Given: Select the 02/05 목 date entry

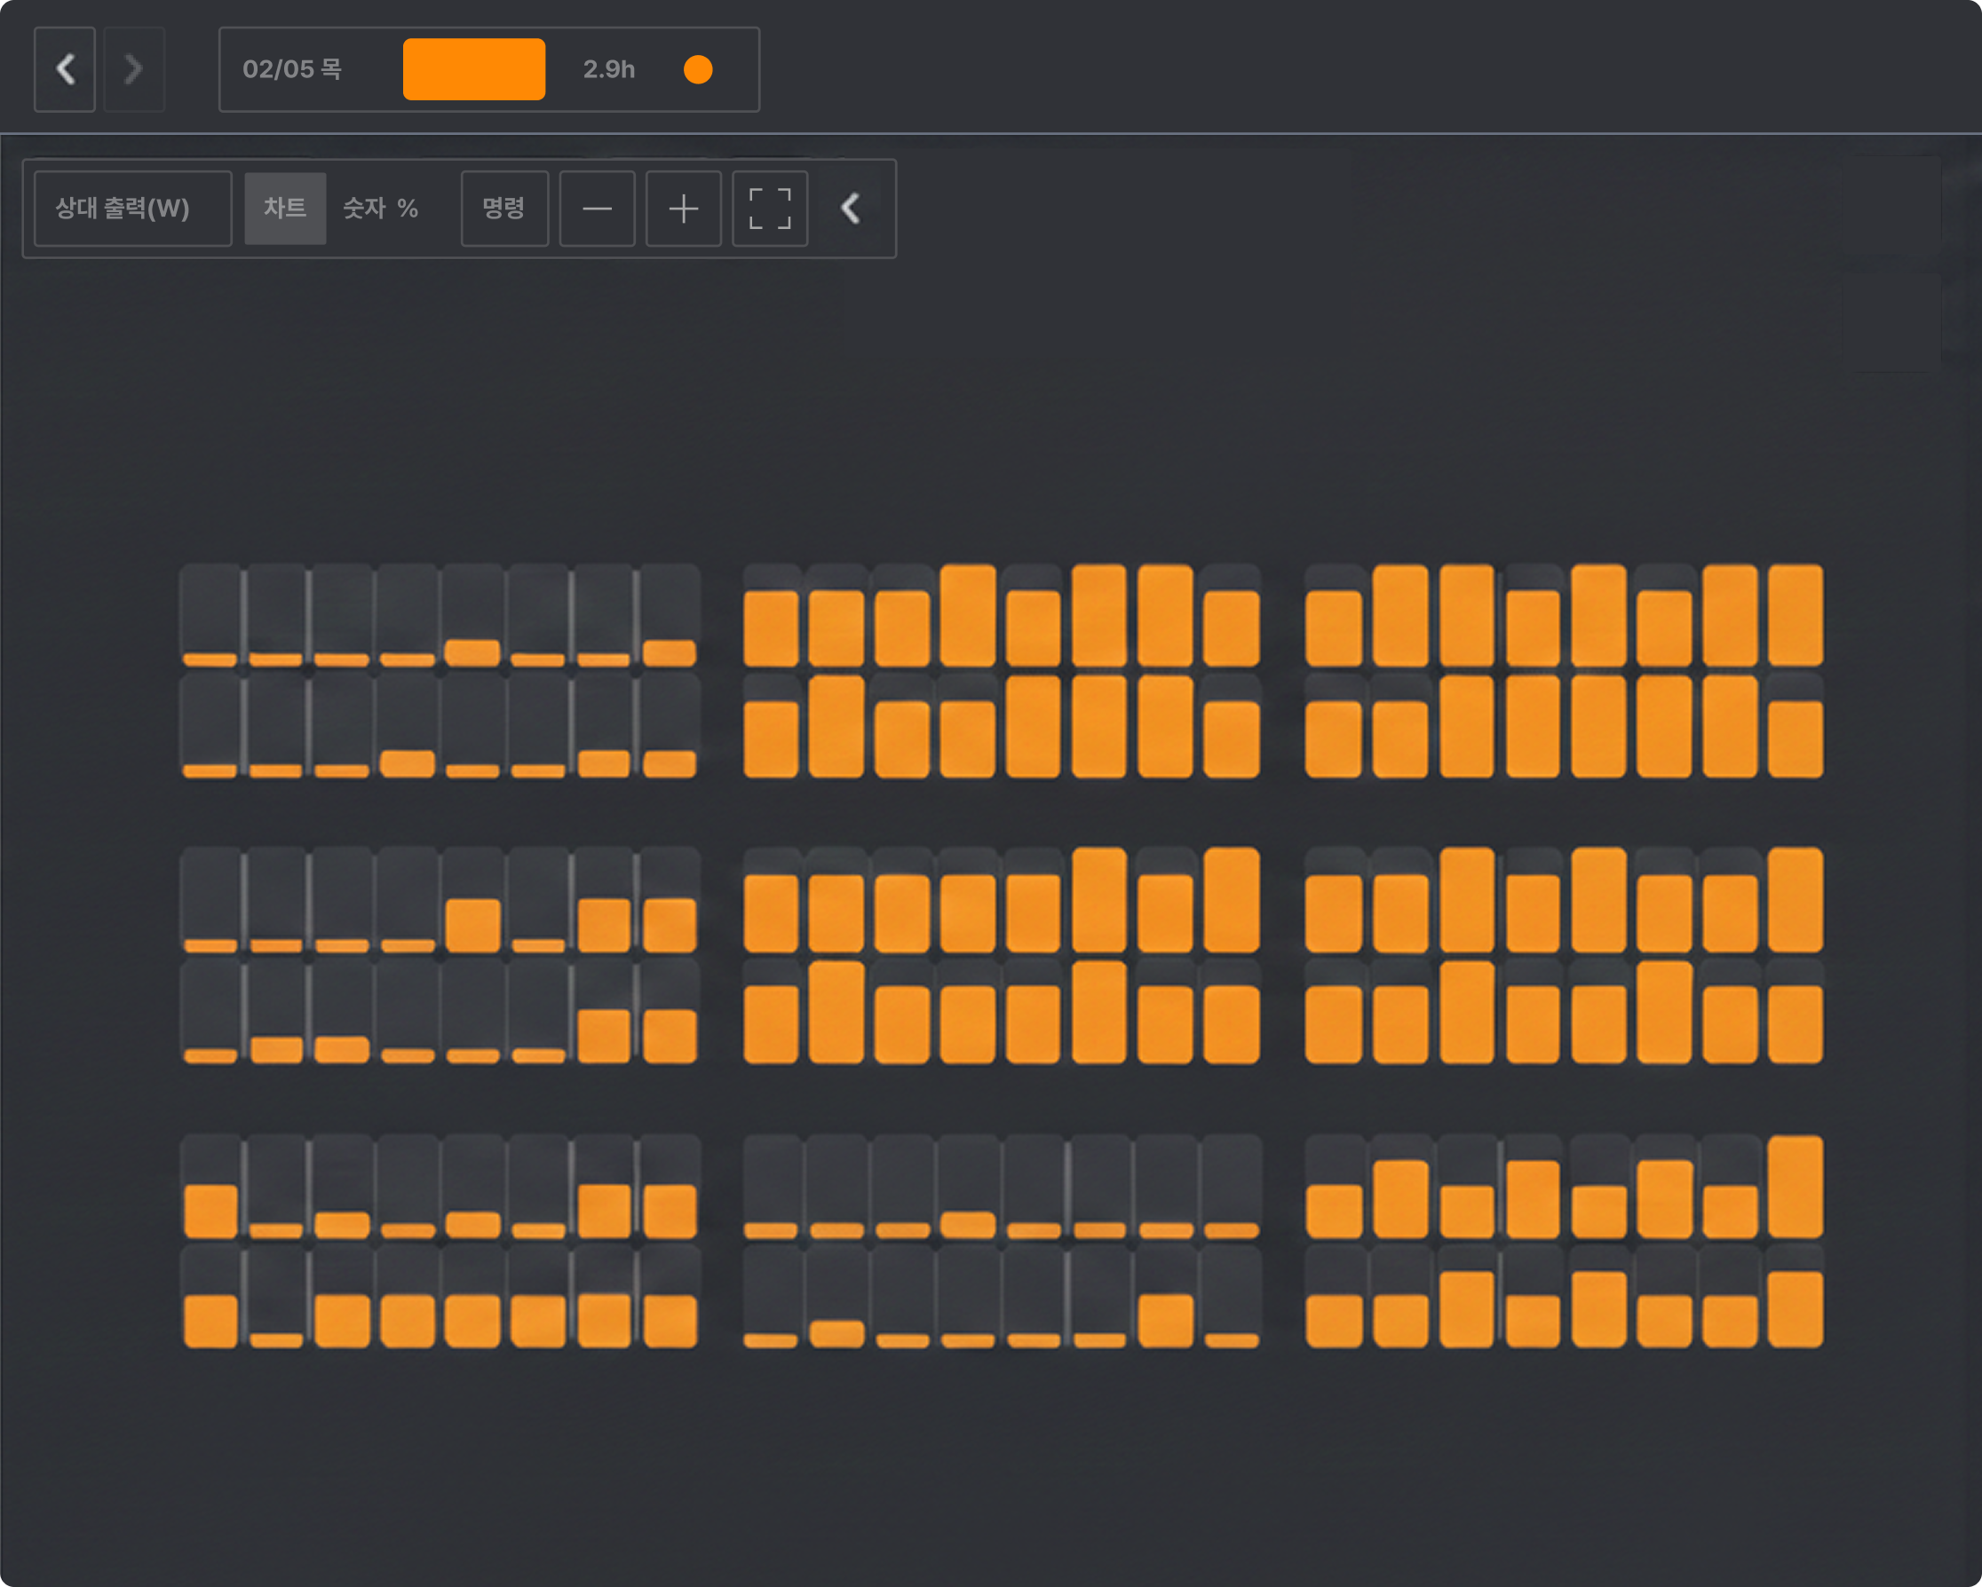Looking at the screenshot, I should pos(291,70).
